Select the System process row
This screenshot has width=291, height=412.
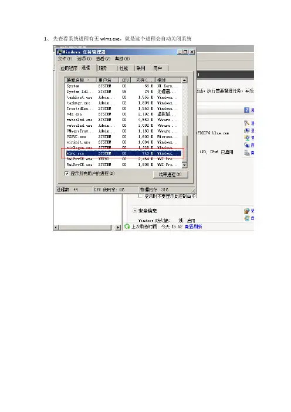pos(123,86)
